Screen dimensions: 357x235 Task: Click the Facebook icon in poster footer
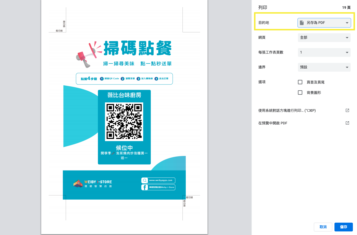[145, 187]
